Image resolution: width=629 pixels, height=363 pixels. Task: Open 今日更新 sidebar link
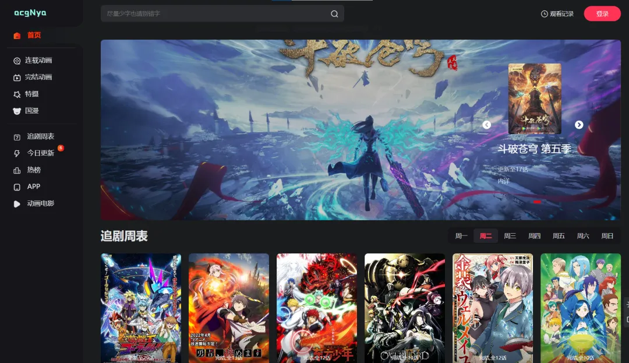[x=41, y=153]
